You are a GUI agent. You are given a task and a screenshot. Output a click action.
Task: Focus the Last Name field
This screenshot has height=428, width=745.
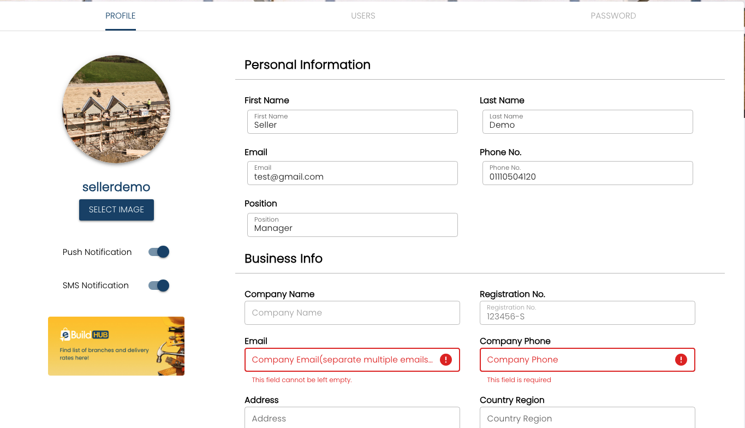587,122
